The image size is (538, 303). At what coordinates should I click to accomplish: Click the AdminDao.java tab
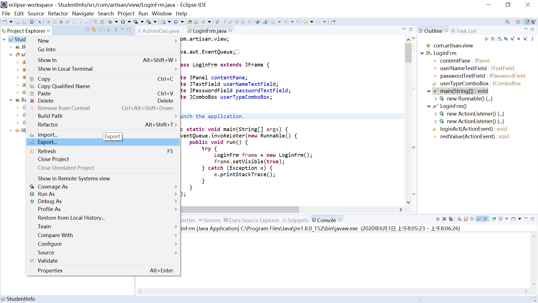coord(161,31)
